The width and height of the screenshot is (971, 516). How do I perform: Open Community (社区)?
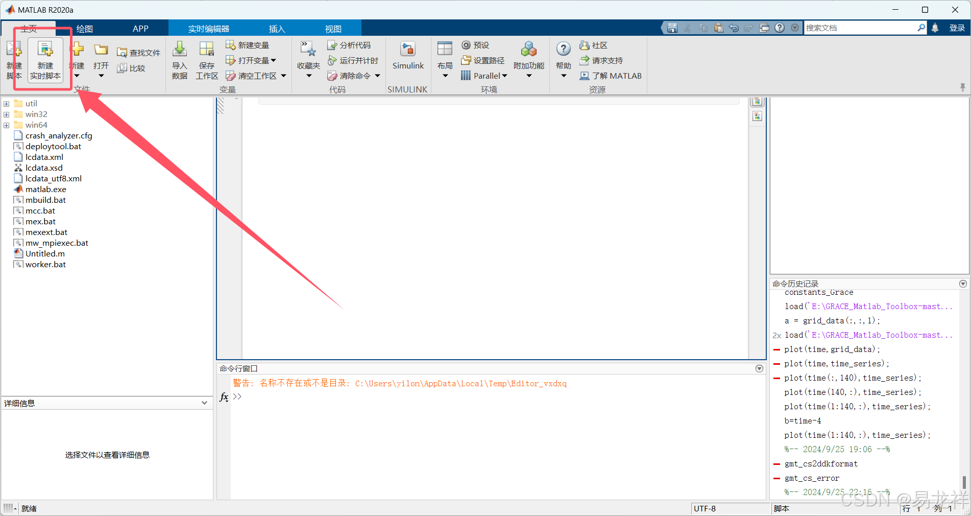click(x=593, y=45)
